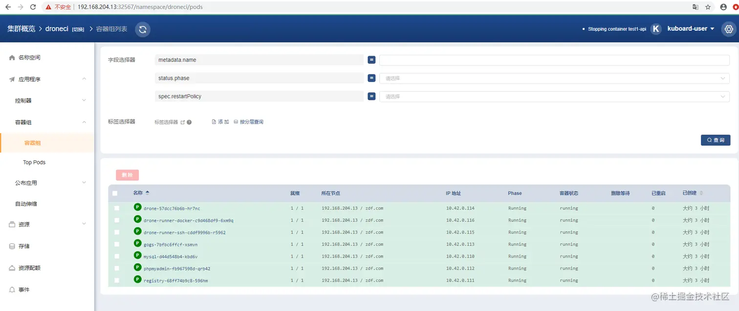This screenshot has height=311, width=739.
Task: Click the refresh icon beside 容器组列表
Action: [142, 29]
